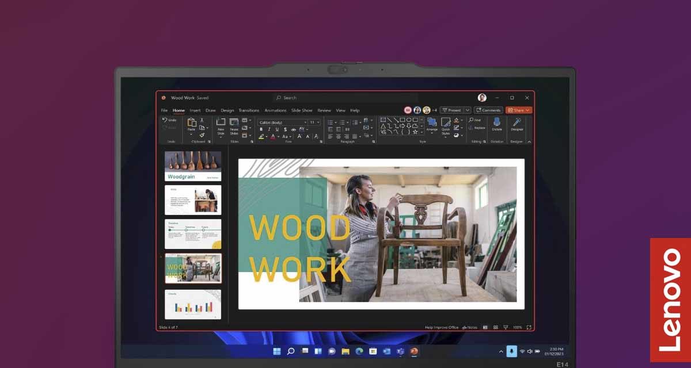Select the Woodgrain slide thumbnail
Image resolution: width=691 pixels, height=368 pixels.
193,166
